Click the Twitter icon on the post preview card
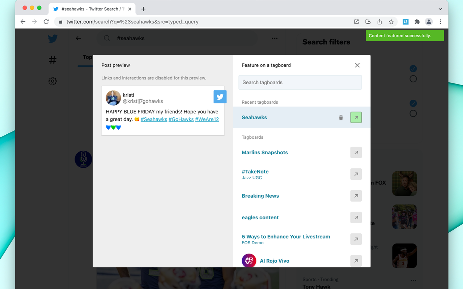This screenshot has height=289, width=463. pos(220,97)
